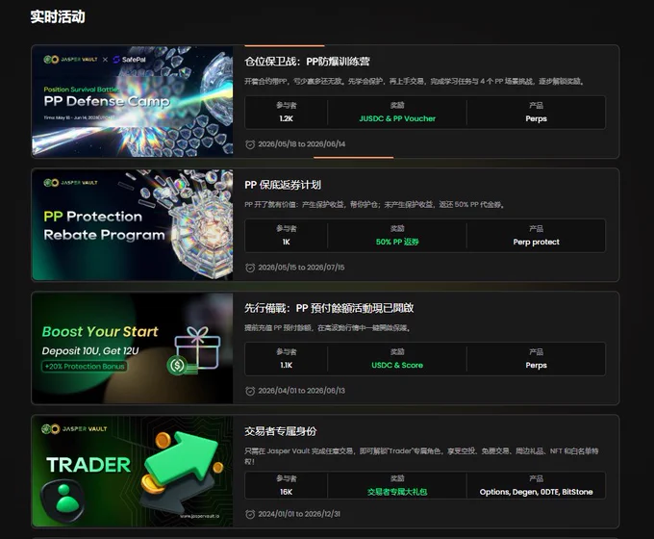Click the 实时活动 section heading
The height and width of the screenshot is (539, 654).
(x=58, y=16)
